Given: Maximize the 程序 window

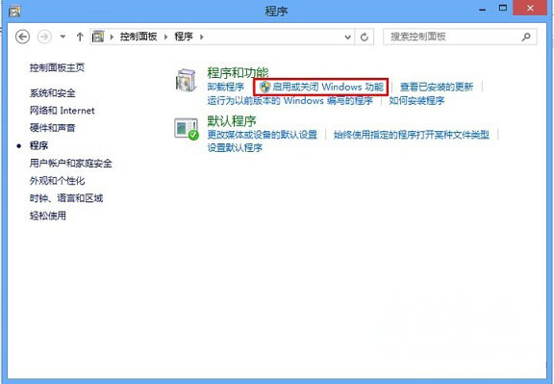Looking at the screenshot, I should point(503,8).
